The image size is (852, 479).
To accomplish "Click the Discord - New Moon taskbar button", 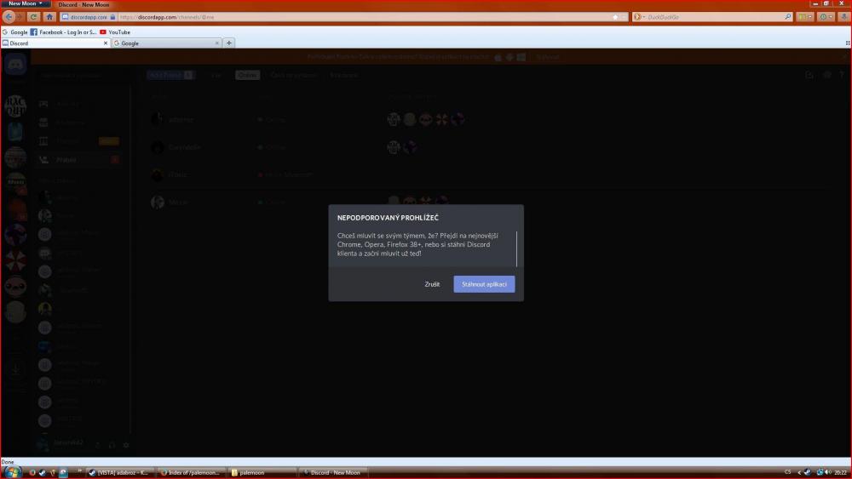I will (x=332, y=472).
